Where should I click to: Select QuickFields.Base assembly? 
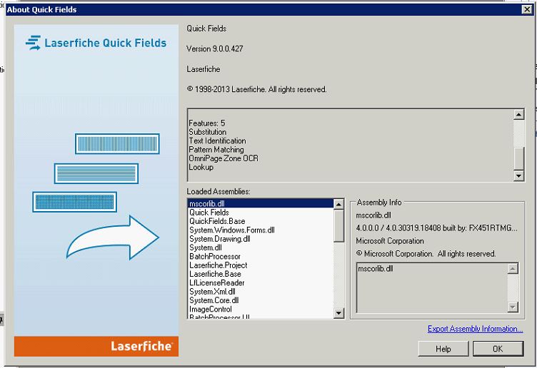[260, 221]
